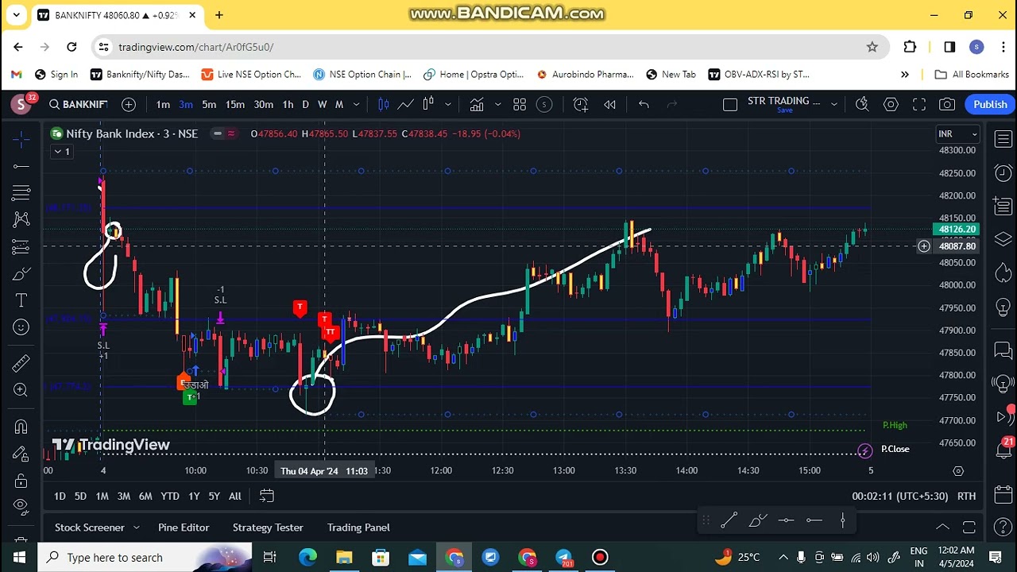Open STR TRADING layout dropdown arrow

[833, 104]
